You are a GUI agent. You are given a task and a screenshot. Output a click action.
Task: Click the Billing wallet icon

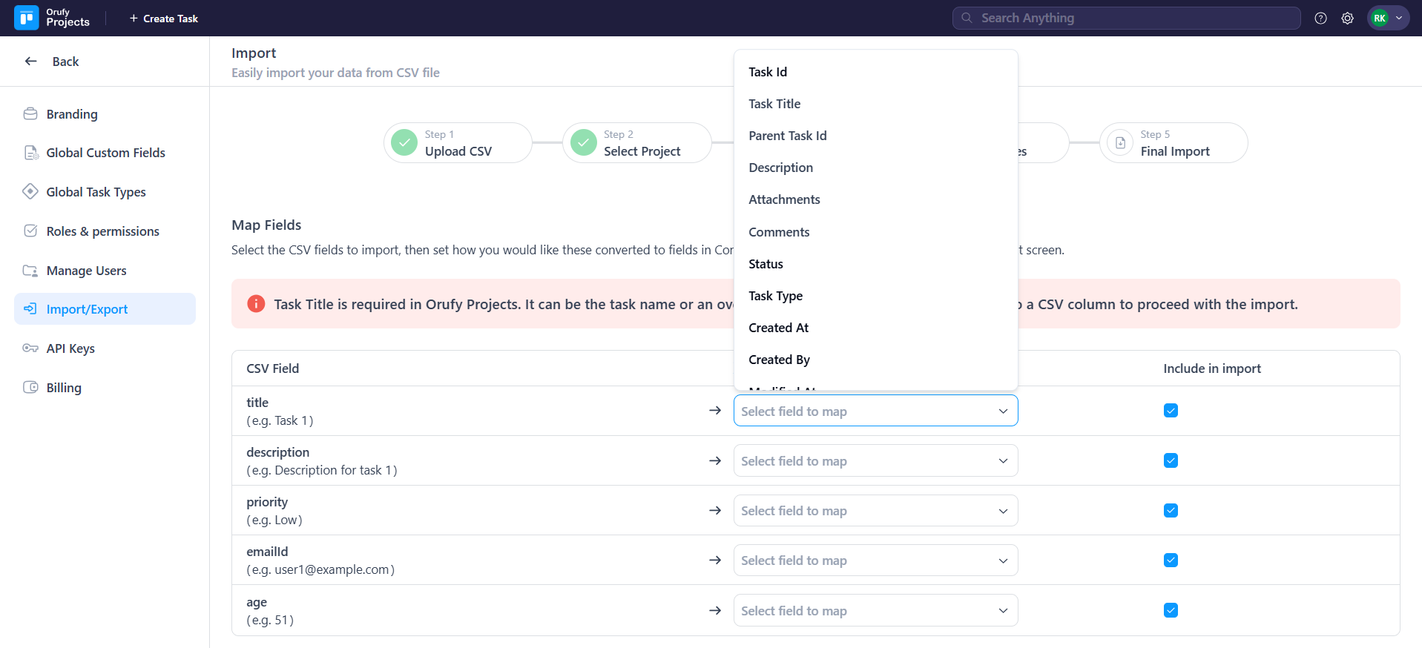pyautogui.click(x=30, y=387)
